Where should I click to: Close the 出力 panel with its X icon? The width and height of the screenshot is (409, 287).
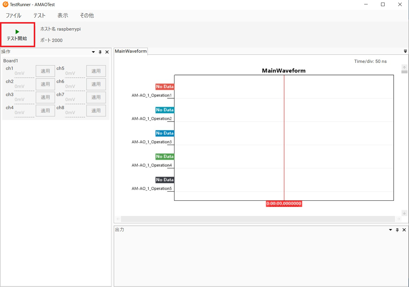click(x=404, y=230)
